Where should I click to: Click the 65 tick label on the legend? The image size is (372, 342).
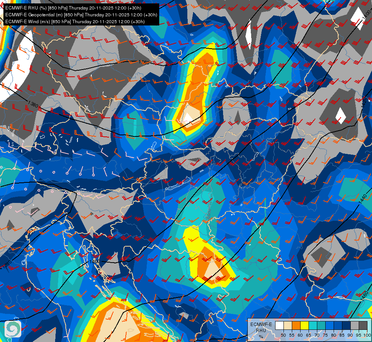pyautogui.click(x=309, y=335)
